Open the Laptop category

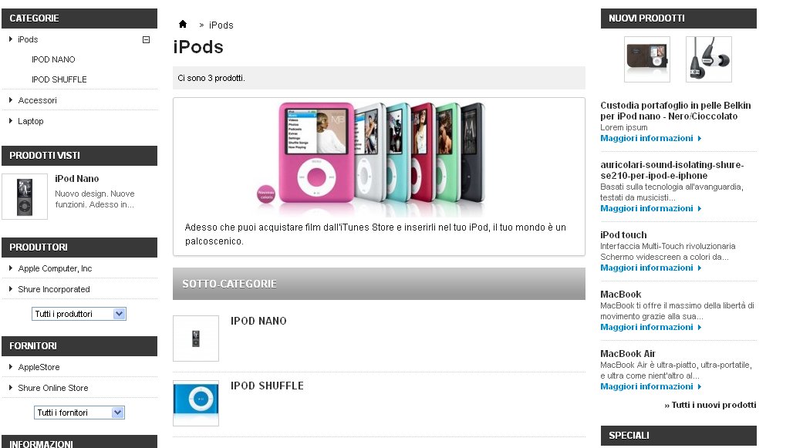(31, 121)
